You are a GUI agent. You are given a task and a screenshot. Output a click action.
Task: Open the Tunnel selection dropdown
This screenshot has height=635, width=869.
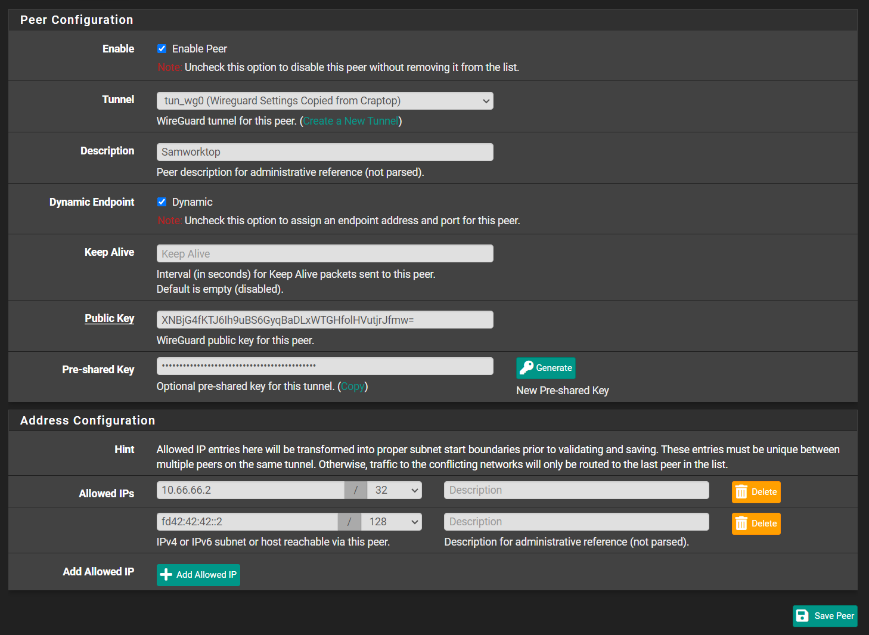click(x=325, y=101)
